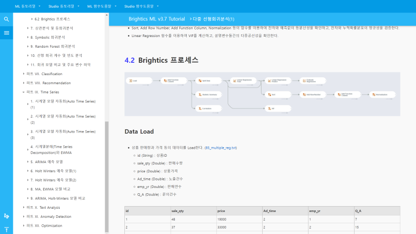Expand the 파트 X. Text Analysis arrow
Image resolution: width=416 pixels, height=234 pixels.
point(23,208)
